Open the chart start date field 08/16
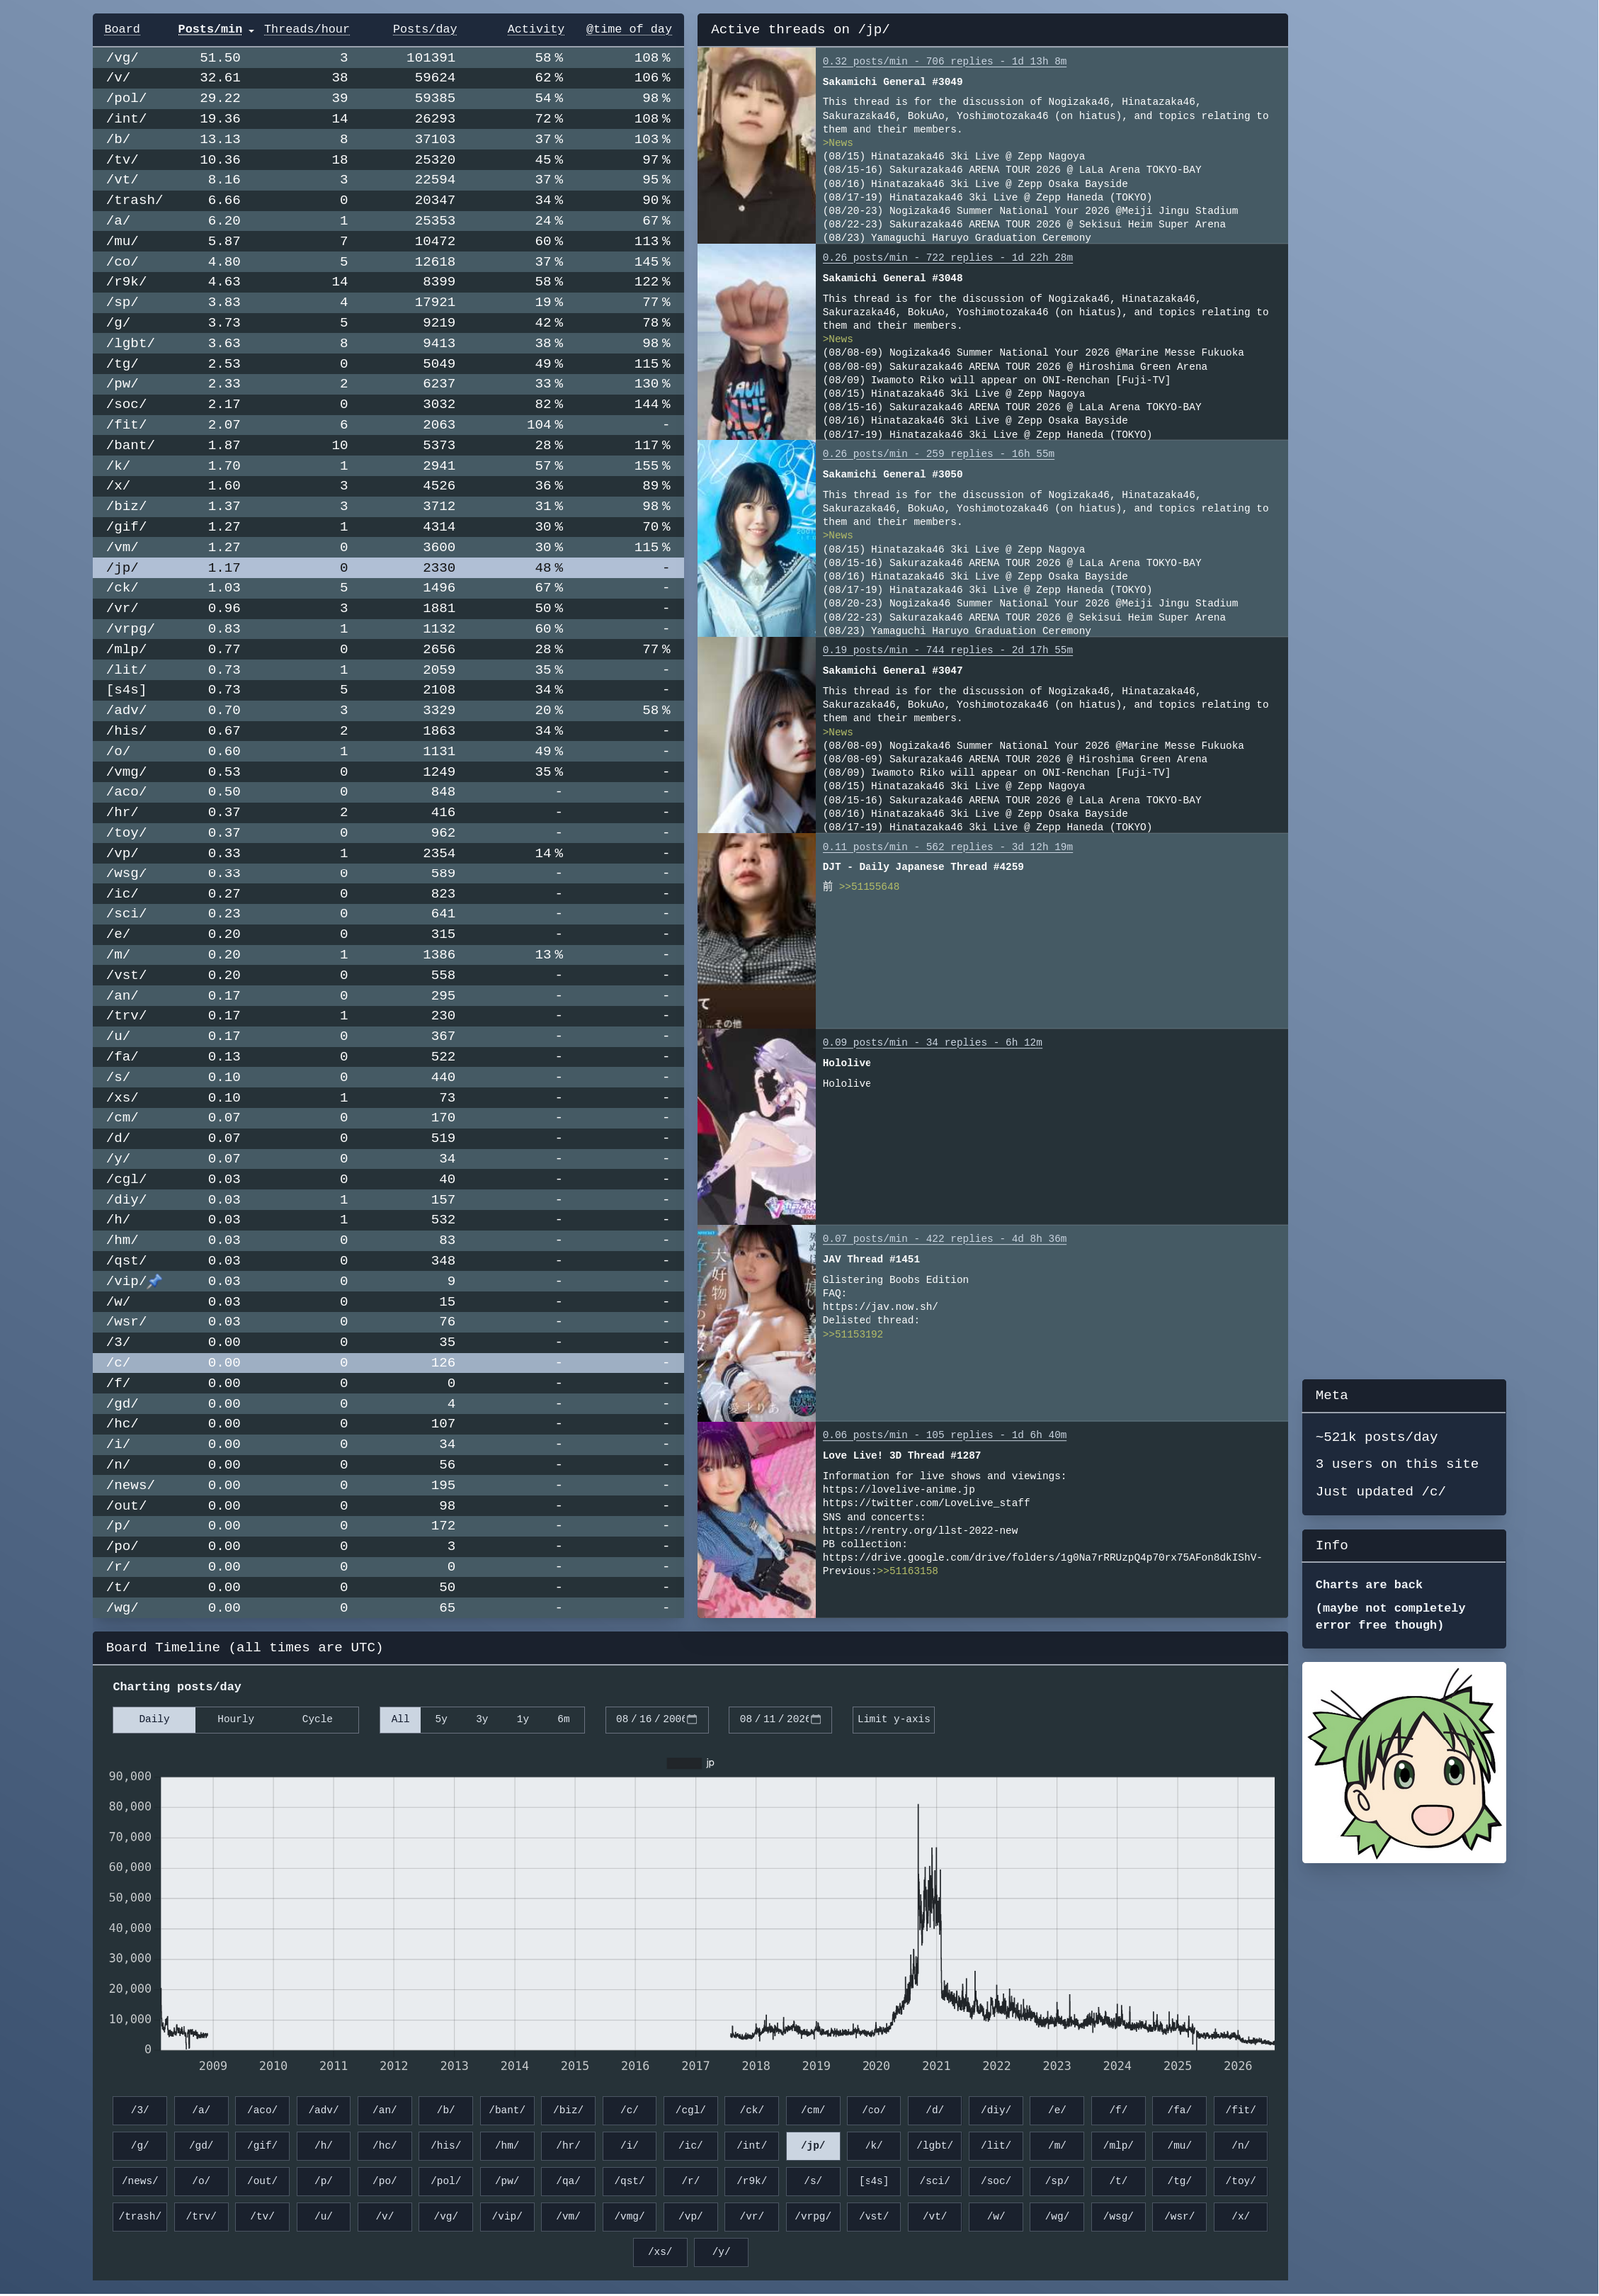 point(656,1719)
